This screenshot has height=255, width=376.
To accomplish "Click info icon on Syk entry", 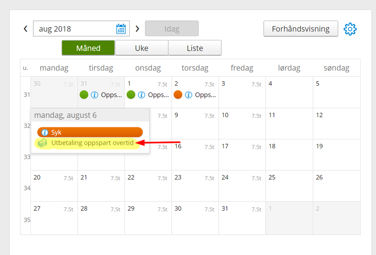I will tap(45, 133).
